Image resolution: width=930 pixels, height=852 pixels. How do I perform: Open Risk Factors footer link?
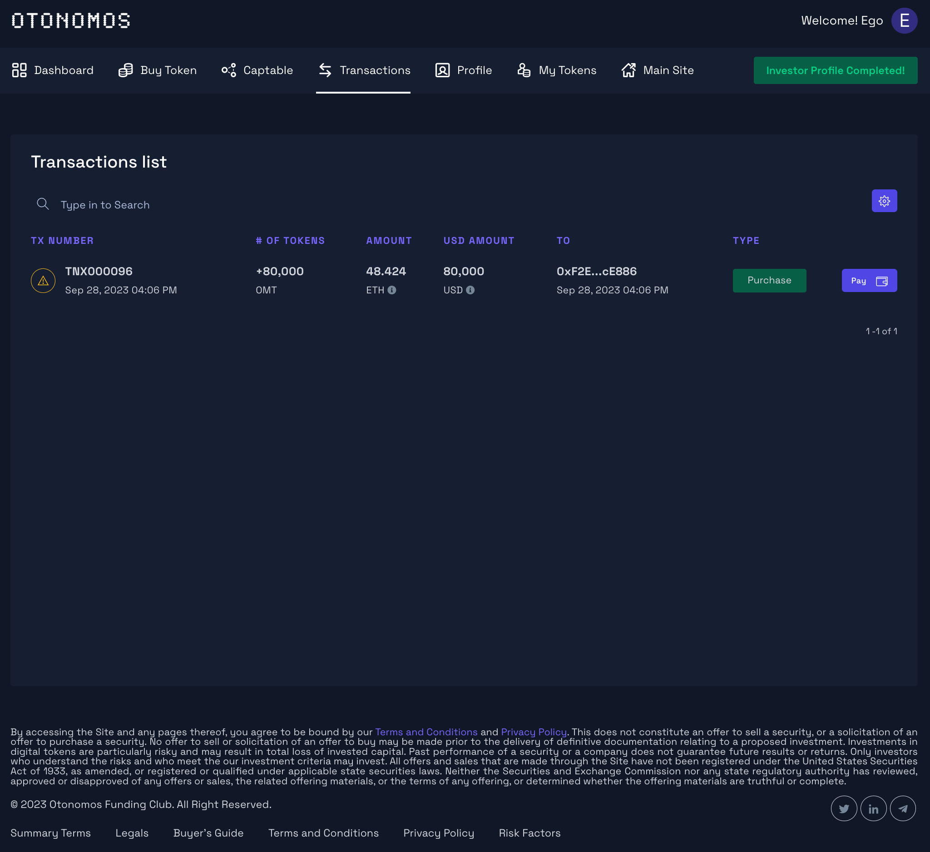(x=529, y=833)
